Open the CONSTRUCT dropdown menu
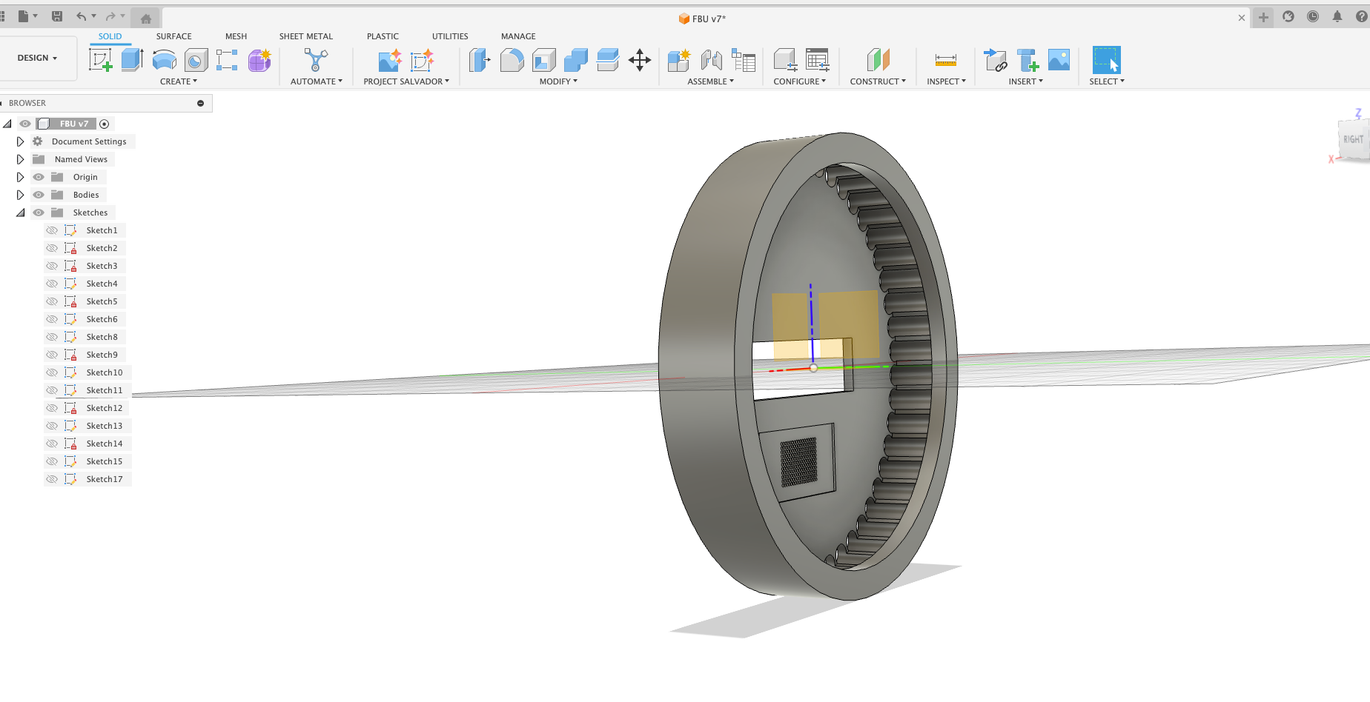 (x=878, y=81)
